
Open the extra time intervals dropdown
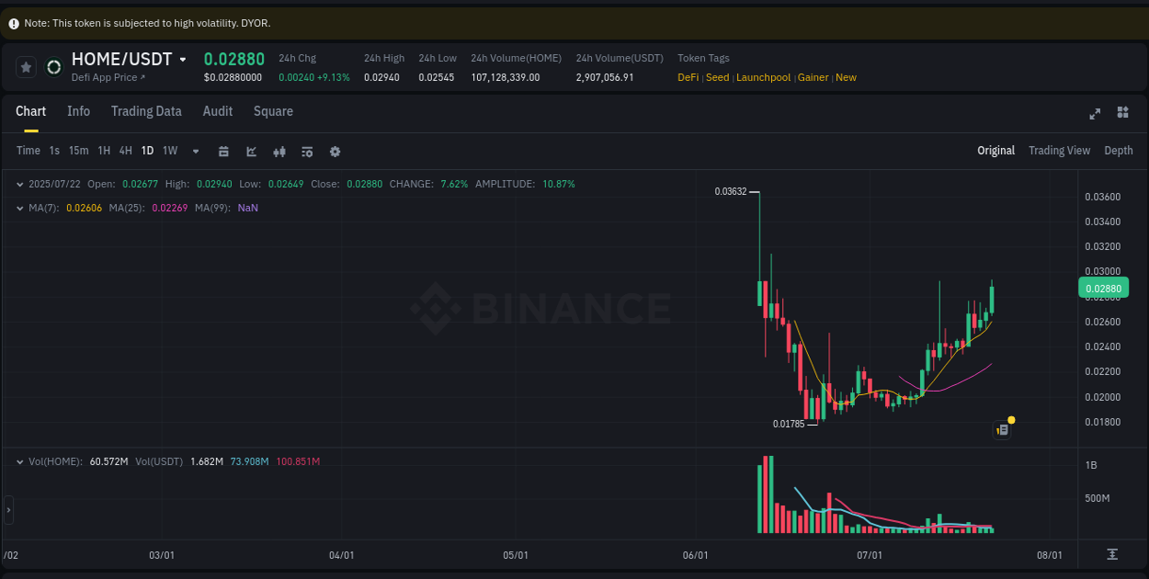[x=195, y=151]
